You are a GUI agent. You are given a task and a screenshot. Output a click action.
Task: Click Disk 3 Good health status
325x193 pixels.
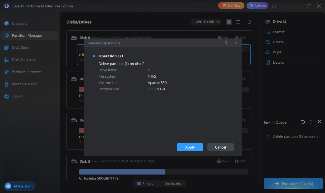[x=224, y=161]
